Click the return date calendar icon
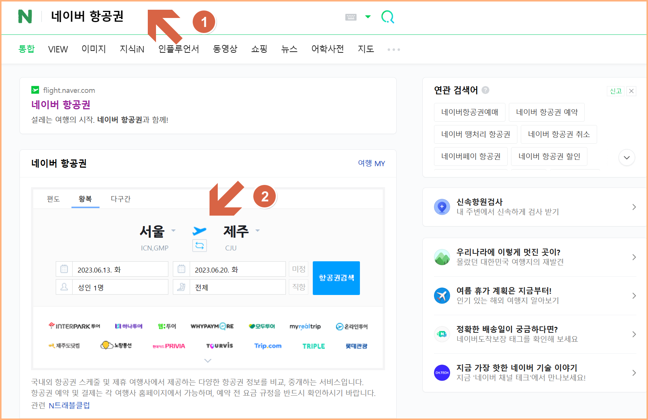 pos(181,269)
